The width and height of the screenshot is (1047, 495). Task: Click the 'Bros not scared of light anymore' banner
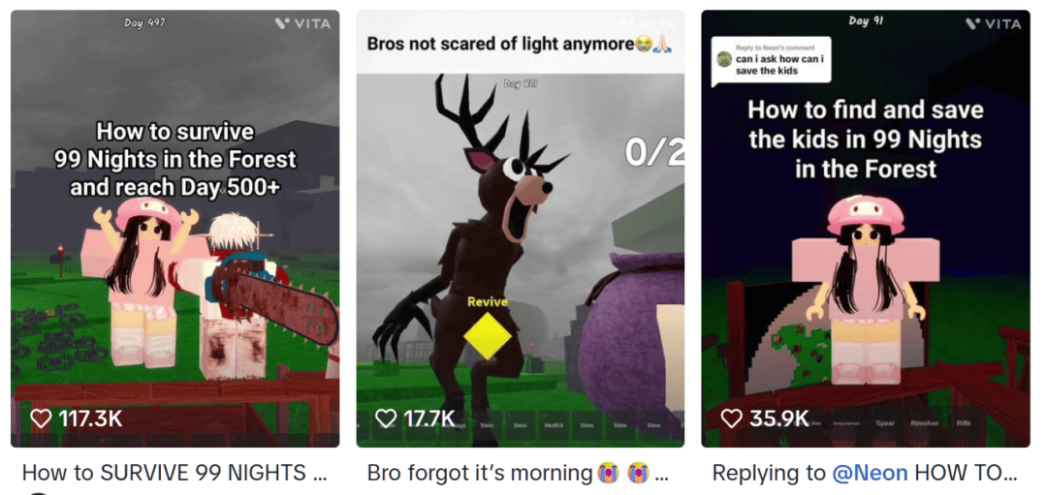pyautogui.click(x=521, y=44)
